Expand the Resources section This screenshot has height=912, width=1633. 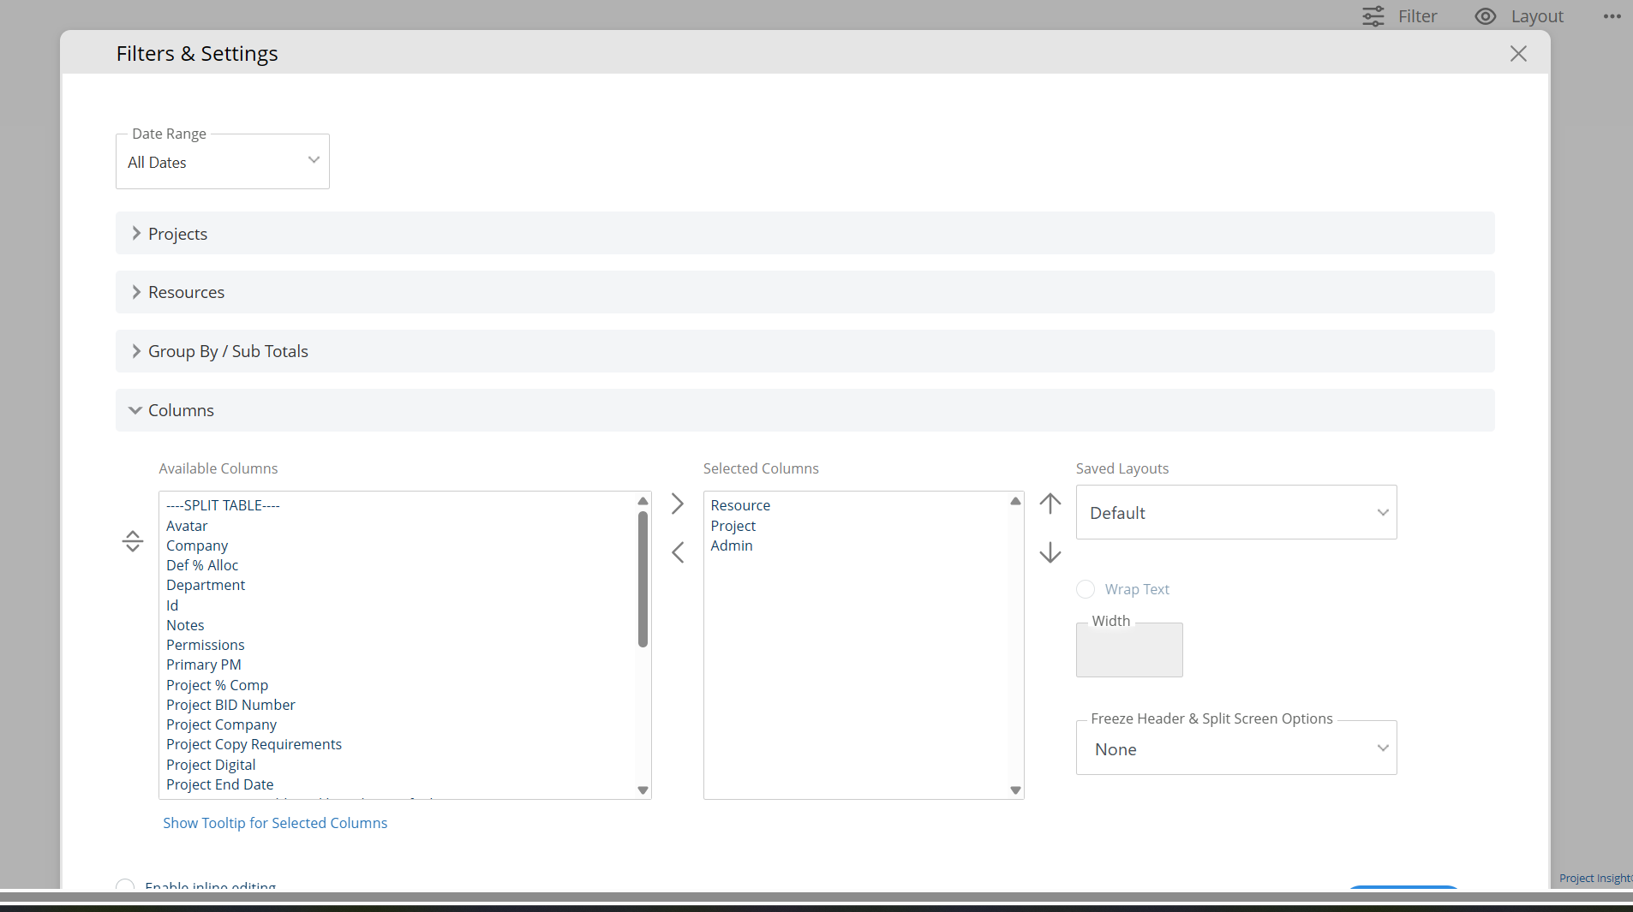coord(805,292)
